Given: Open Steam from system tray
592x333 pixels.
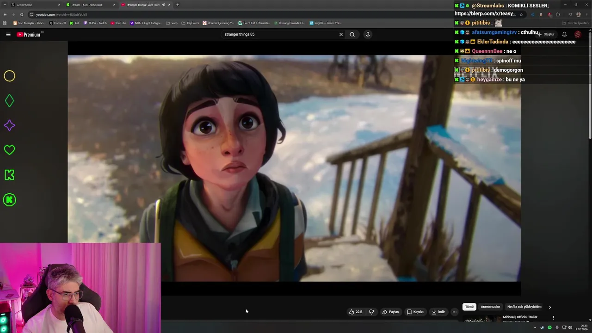Looking at the screenshot, I should pyautogui.click(x=542, y=327).
